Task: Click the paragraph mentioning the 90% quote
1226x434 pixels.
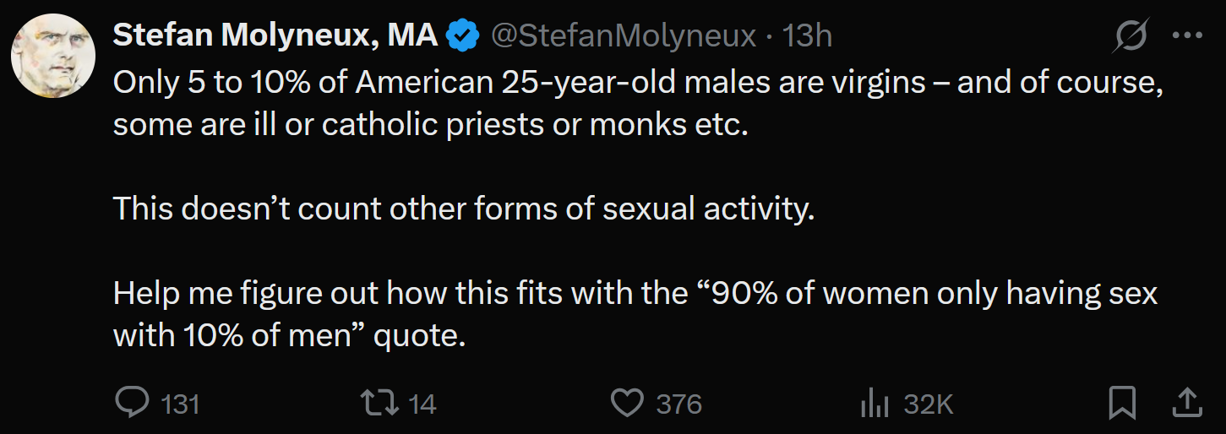Action: [635, 313]
